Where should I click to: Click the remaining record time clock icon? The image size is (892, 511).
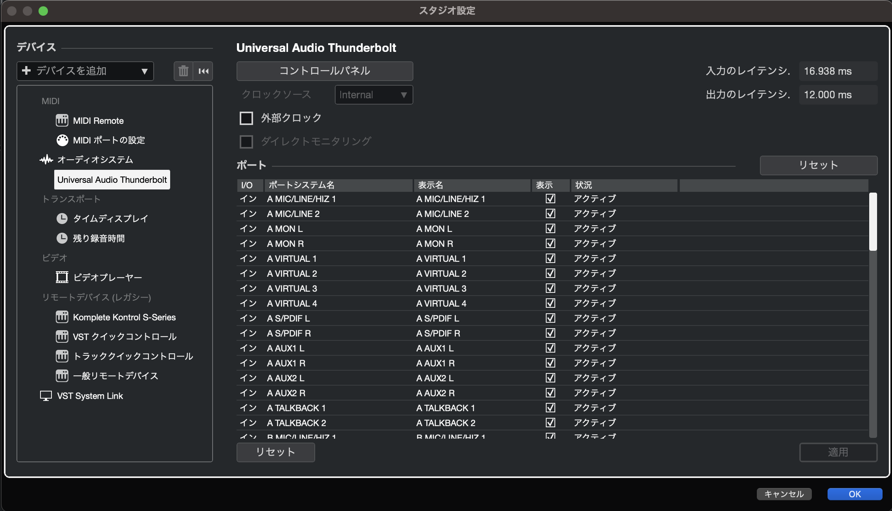(62, 238)
